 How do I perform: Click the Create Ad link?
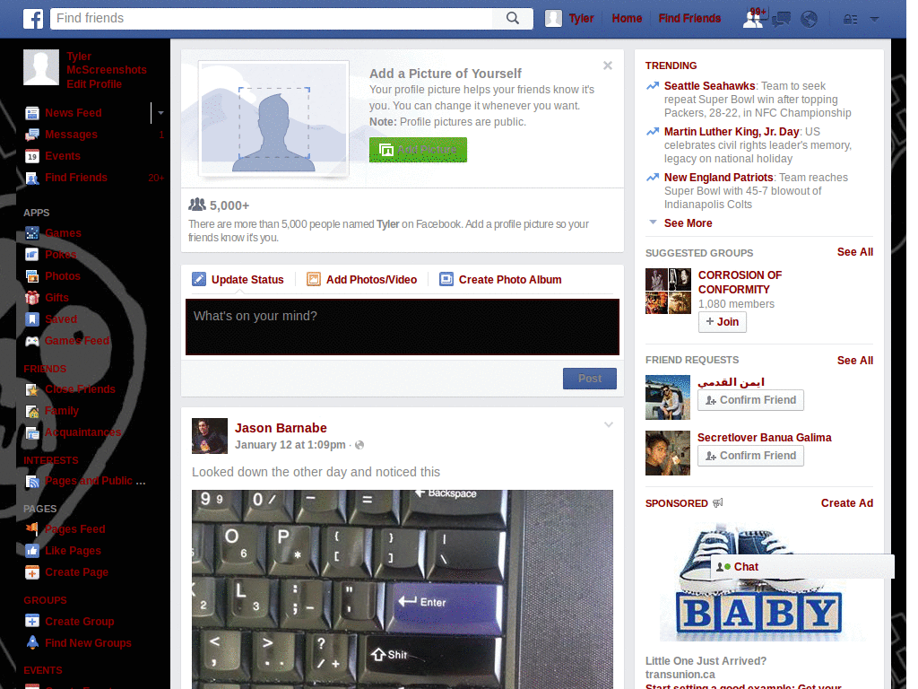click(x=846, y=503)
